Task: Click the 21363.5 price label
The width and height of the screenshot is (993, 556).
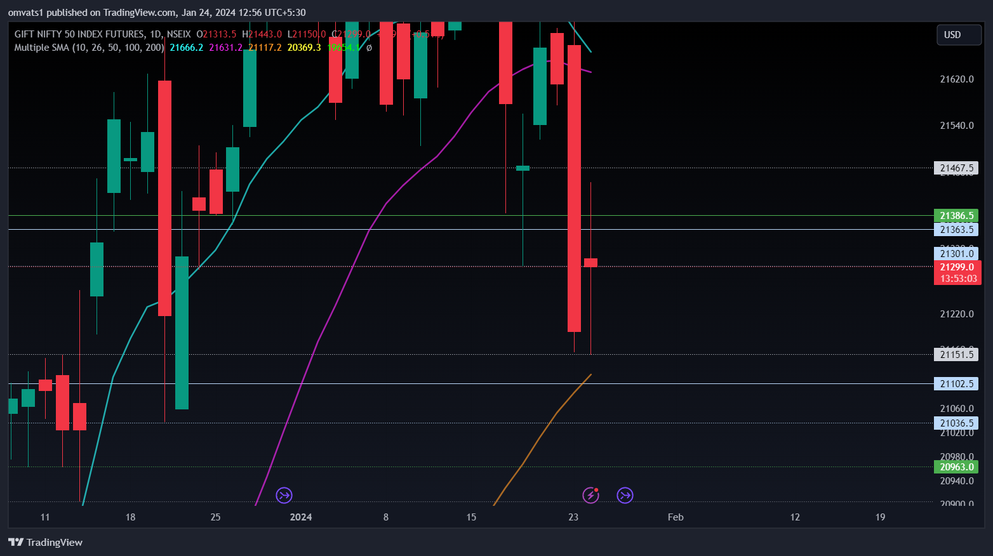Action: tap(956, 230)
